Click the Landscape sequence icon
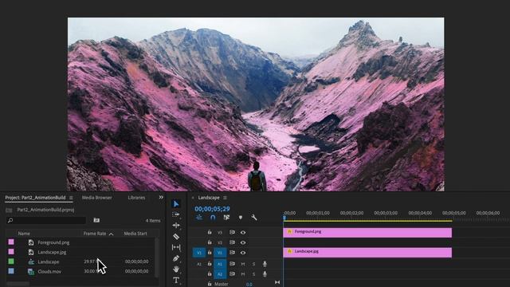510x287 pixels. [x=31, y=261]
